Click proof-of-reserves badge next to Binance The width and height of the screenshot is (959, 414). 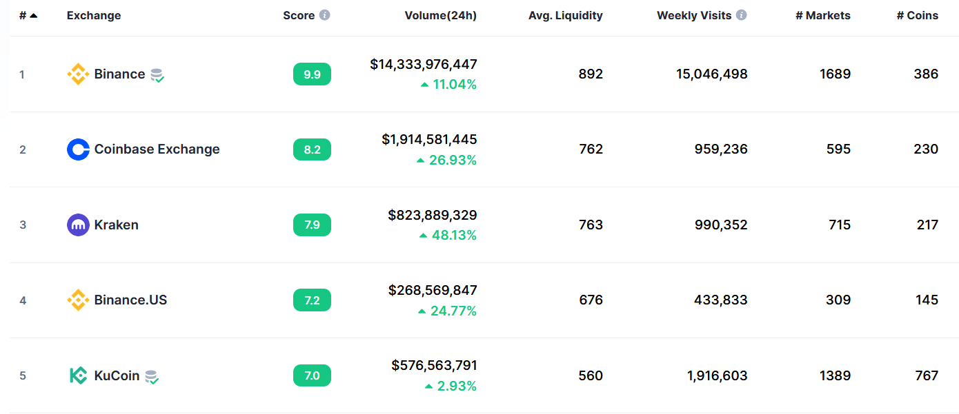(157, 75)
